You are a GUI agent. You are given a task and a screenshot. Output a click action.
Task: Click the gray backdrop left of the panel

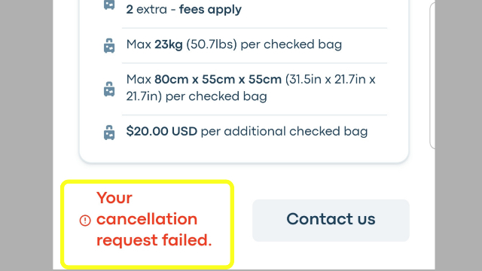[26, 135]
